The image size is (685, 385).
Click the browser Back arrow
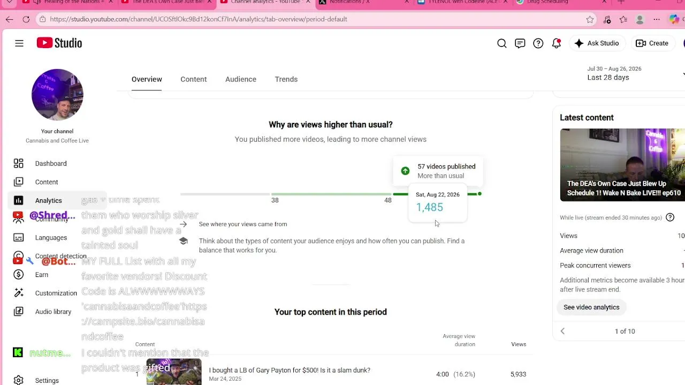click(9, 19)
